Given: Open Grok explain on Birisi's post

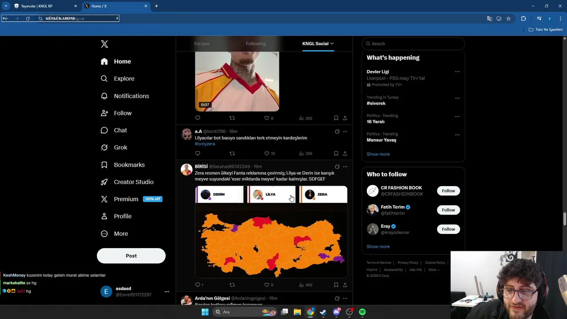Looking at the screenshot, I should (337, 167).
